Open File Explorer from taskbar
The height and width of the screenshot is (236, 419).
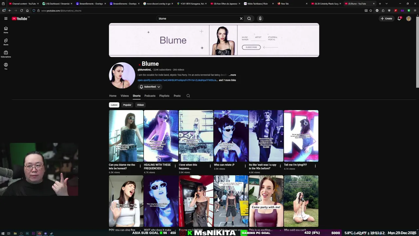[x=15, y=233]
